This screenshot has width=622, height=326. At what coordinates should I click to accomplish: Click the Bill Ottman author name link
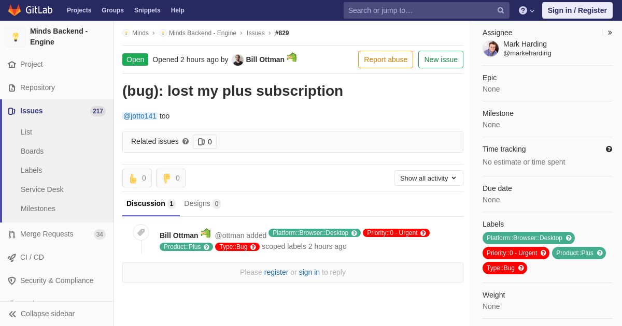pyautogui.click(x=265, y=60)
